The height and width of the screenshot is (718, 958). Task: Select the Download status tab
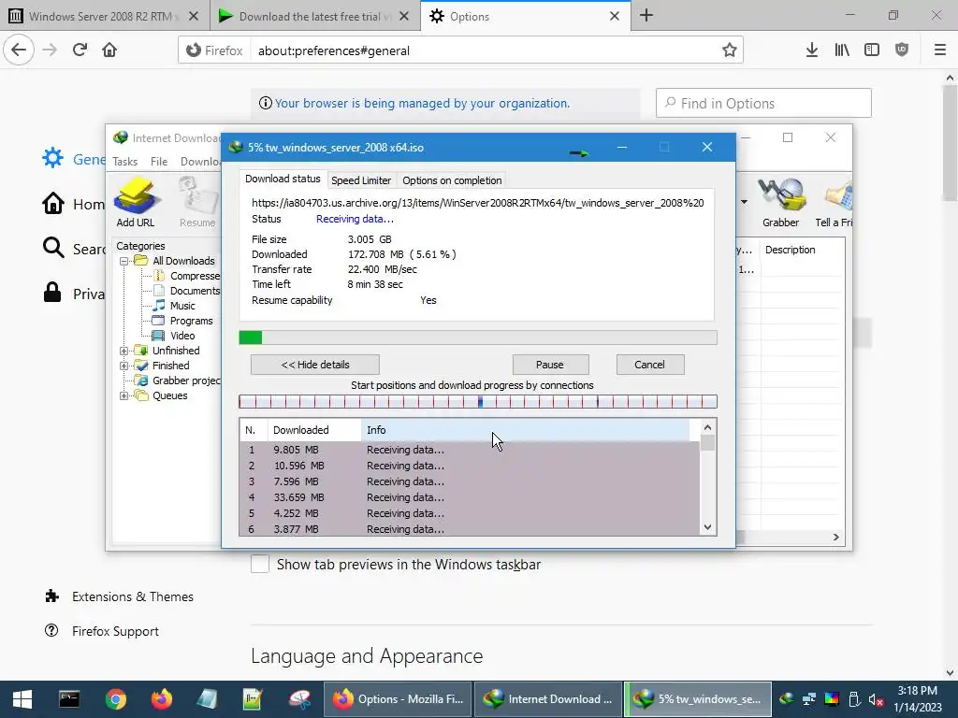[x=283, y=179]
